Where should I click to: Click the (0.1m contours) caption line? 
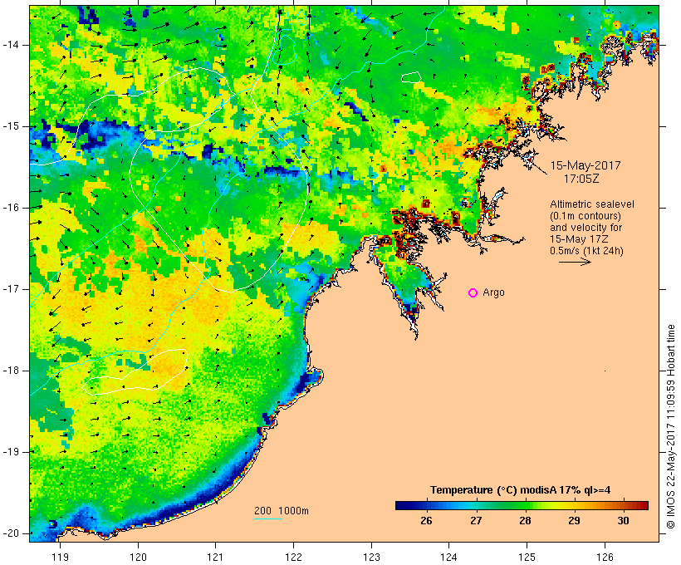coord(585,216)
